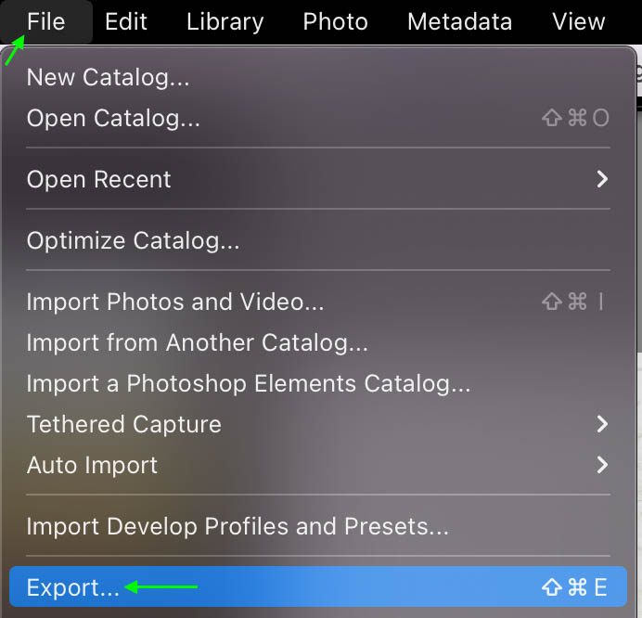Open the Metadata menu
This screenshot has width=642, height=618.
[459, 21]
